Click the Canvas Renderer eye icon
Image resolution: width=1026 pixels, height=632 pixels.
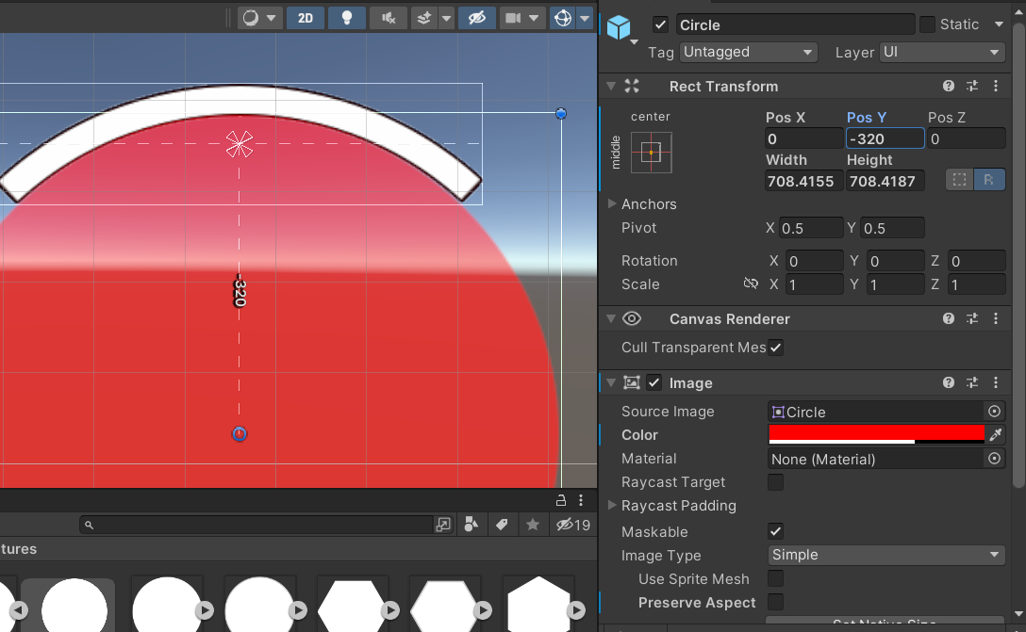coord(632,318)
